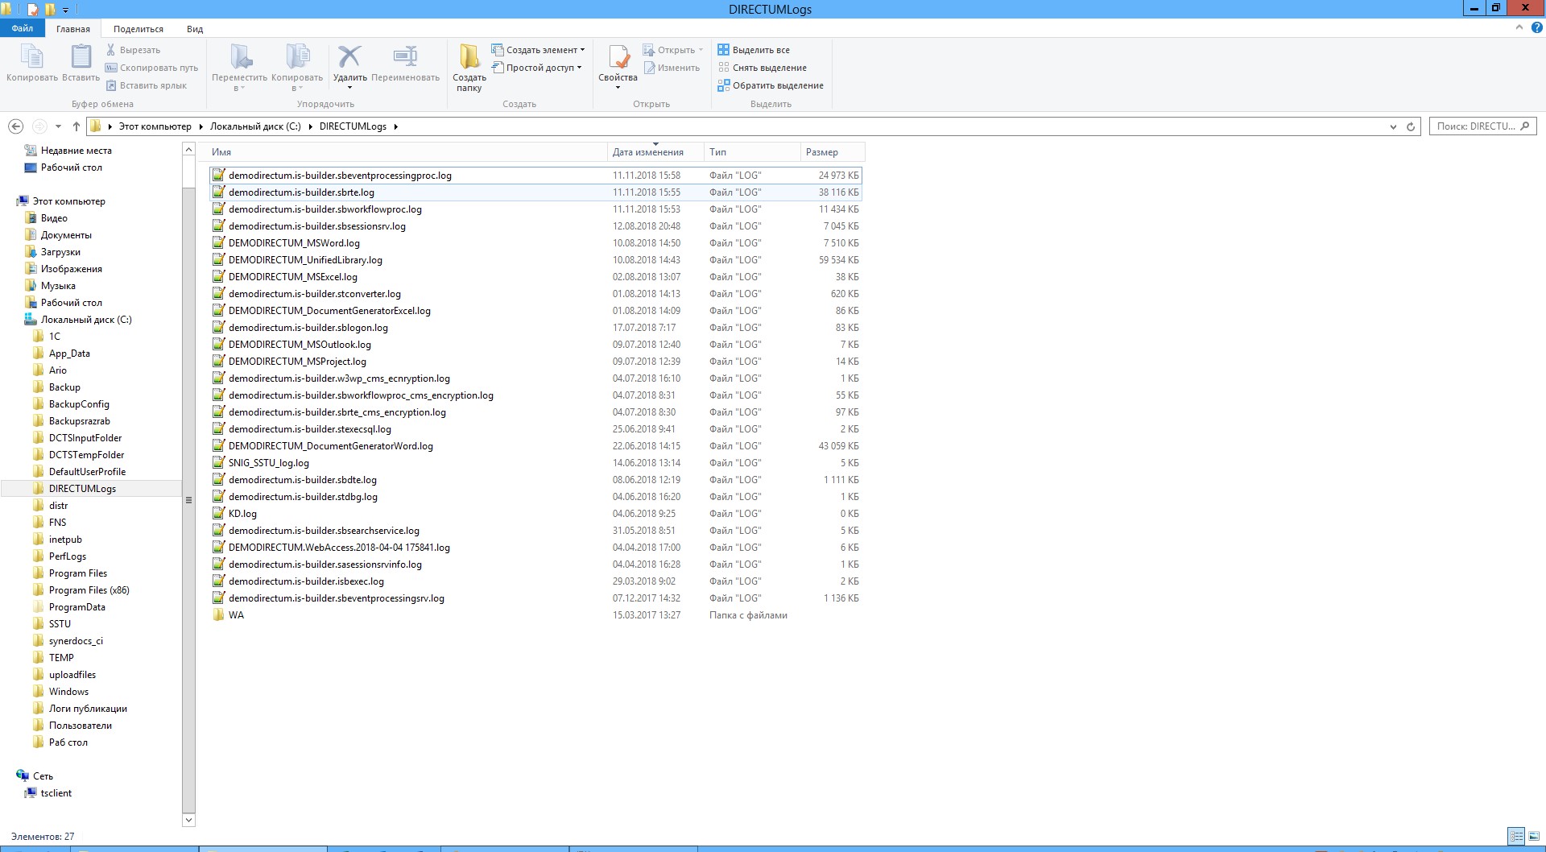Select the Windows folder in the tree
This screenshot has height=852, width=1546.
tap(68, 692)
